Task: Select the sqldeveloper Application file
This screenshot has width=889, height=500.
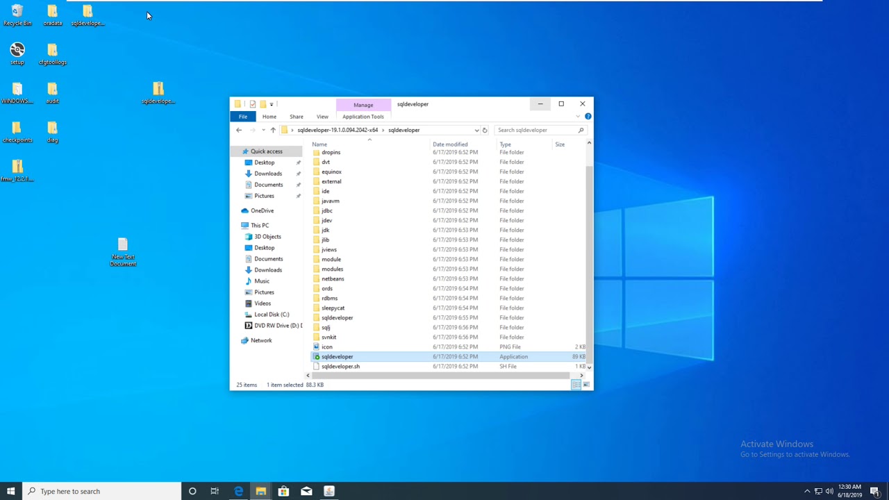Action: pyautogui.click(x=448, y=356)
